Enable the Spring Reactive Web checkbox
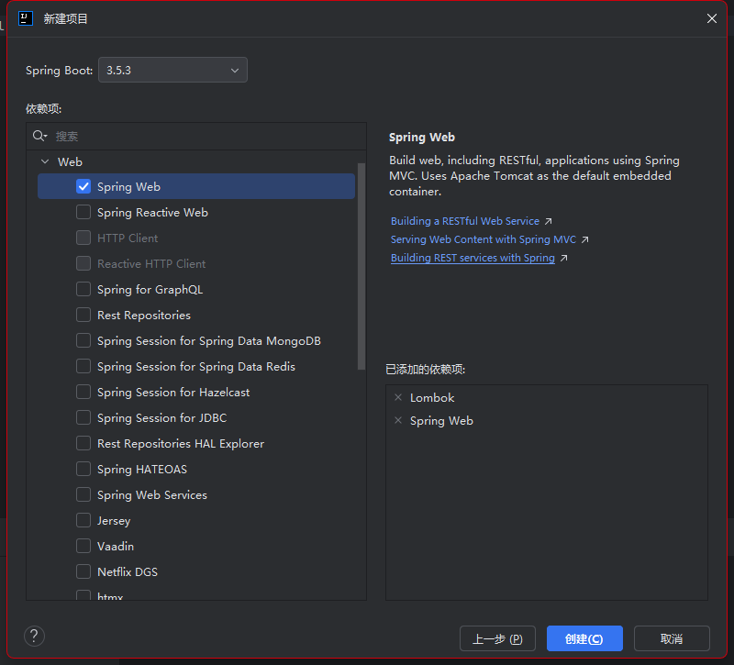 point(83,212)
